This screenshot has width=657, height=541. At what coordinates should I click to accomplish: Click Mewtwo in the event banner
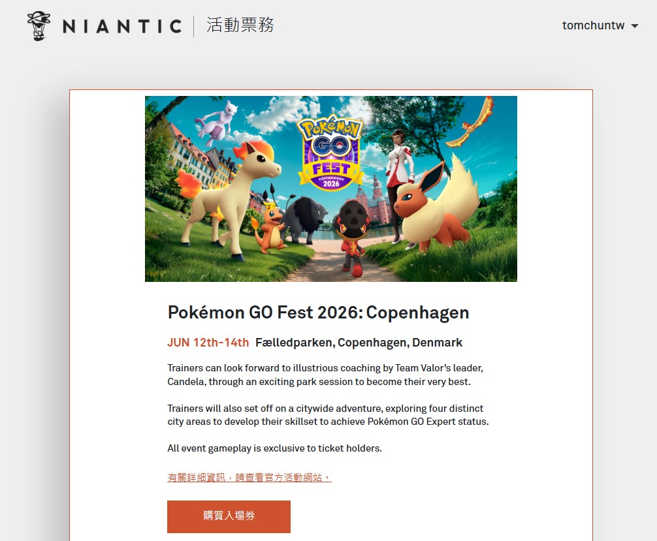point(214,123)
